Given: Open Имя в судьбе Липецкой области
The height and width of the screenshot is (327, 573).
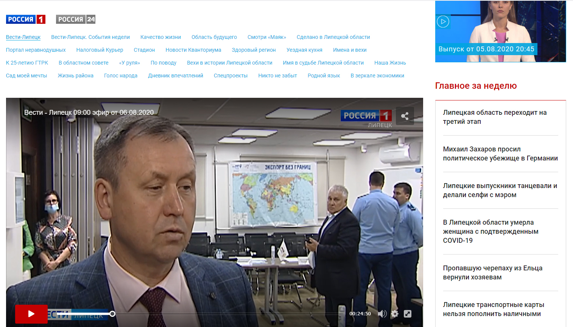Looking at the screenshot, I should (x=323, y=63).
